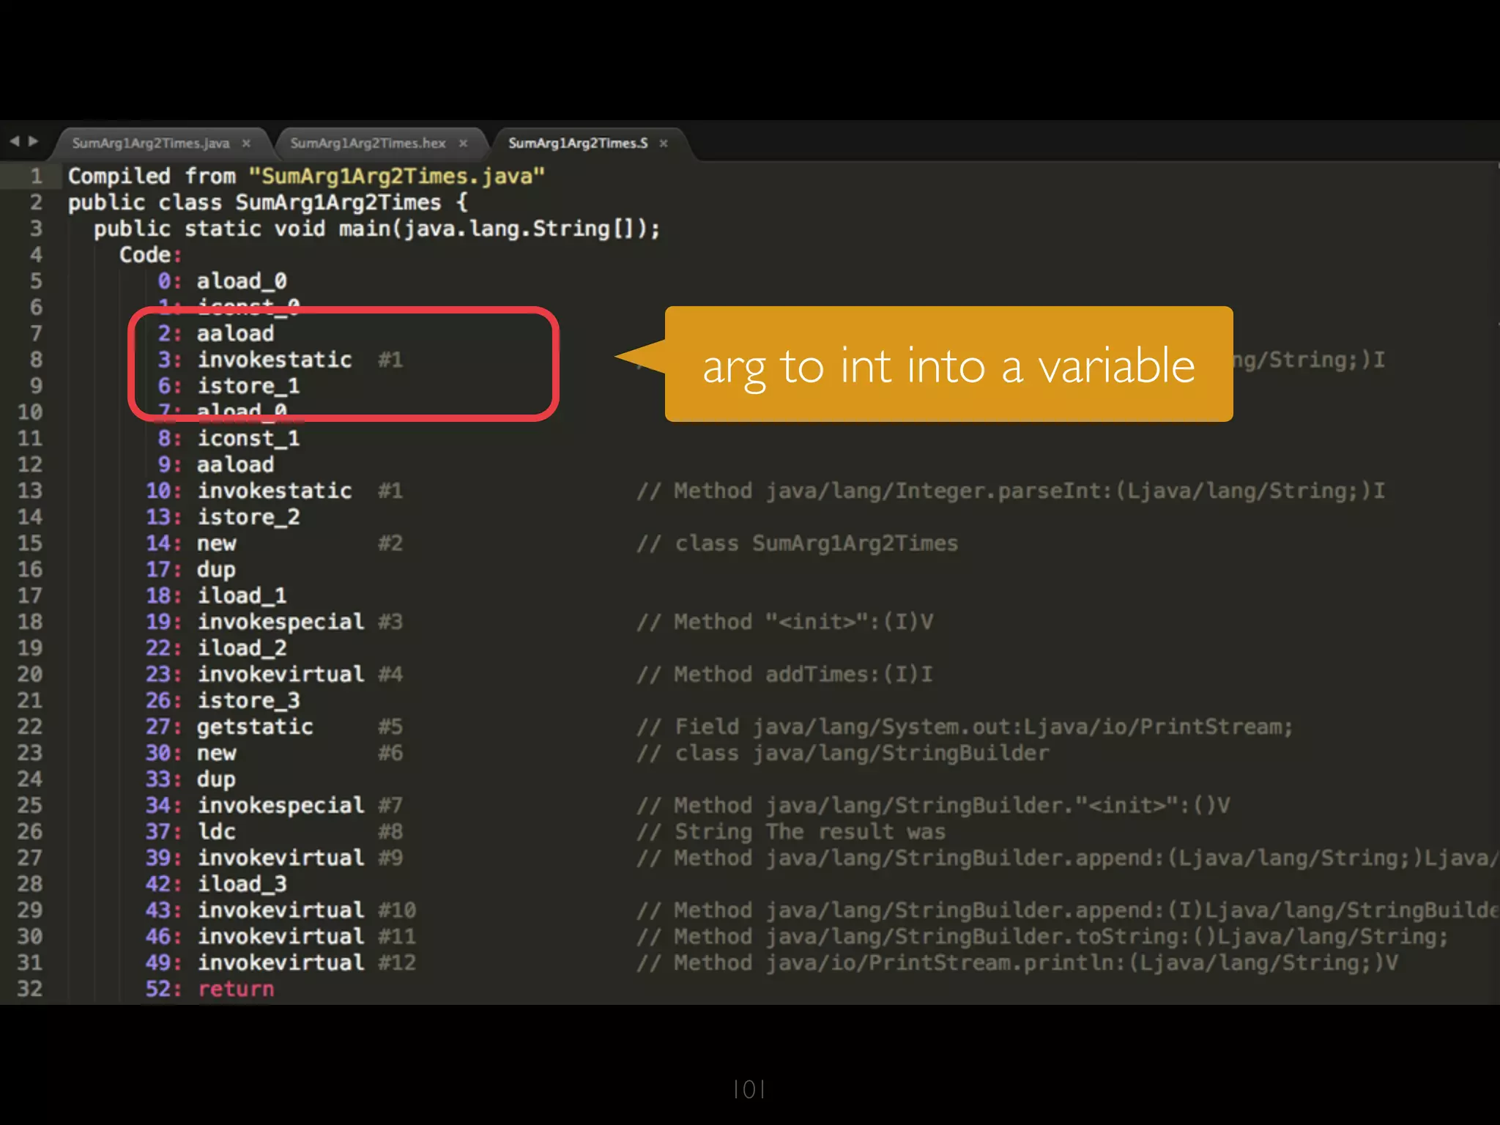Click the '49: invokevirtual #12' instruction
The height and width of the screenshot is (1125, 1500).
point(281,963)
